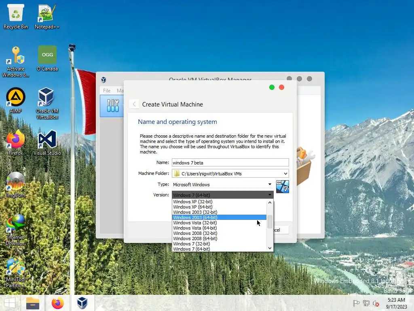
Task: Choose Windows XP (32-bit) from the list
Action: click(219, 202)
